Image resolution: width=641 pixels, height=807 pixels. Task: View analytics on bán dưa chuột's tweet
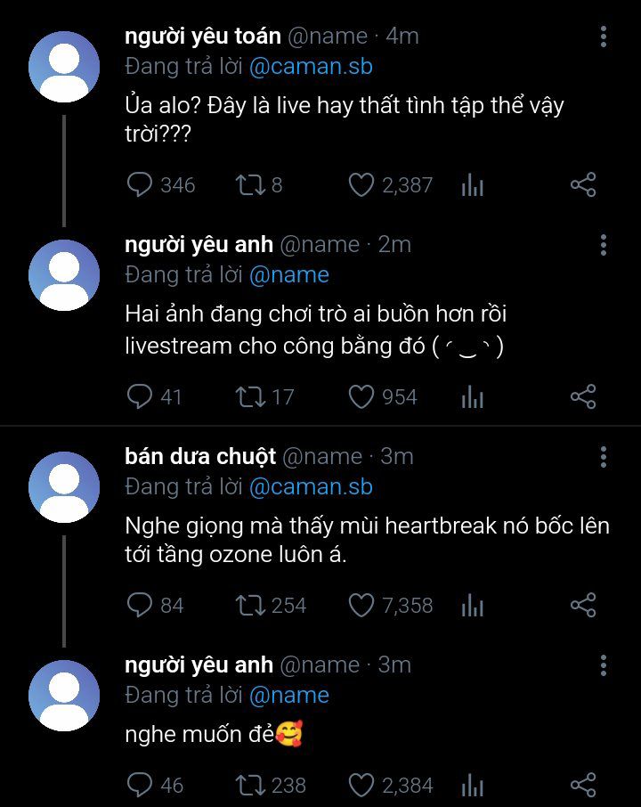472,606
